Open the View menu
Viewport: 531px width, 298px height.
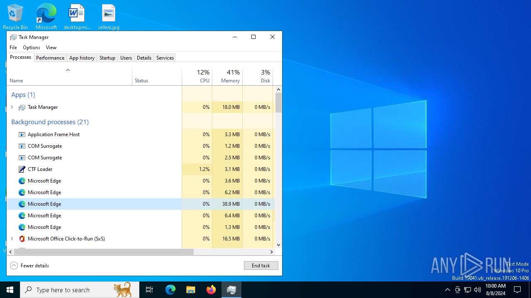click(51, 48)
